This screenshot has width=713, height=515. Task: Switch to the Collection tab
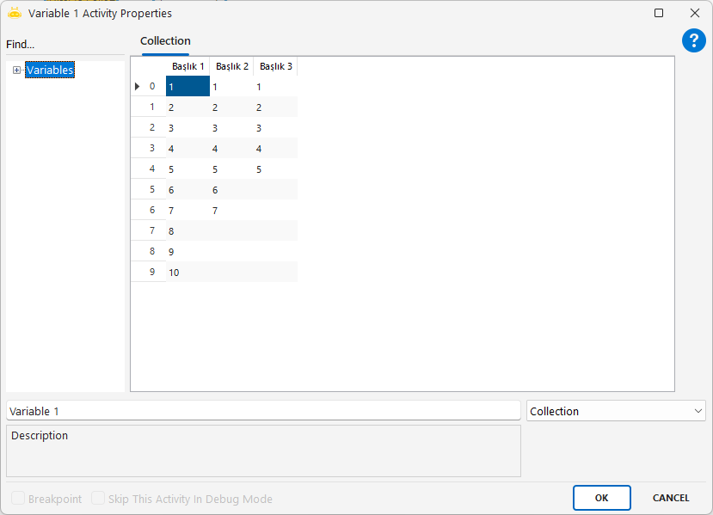coord(165,41)
